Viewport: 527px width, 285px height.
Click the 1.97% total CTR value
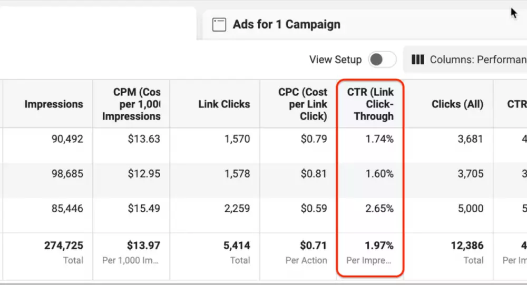(379, 245)
